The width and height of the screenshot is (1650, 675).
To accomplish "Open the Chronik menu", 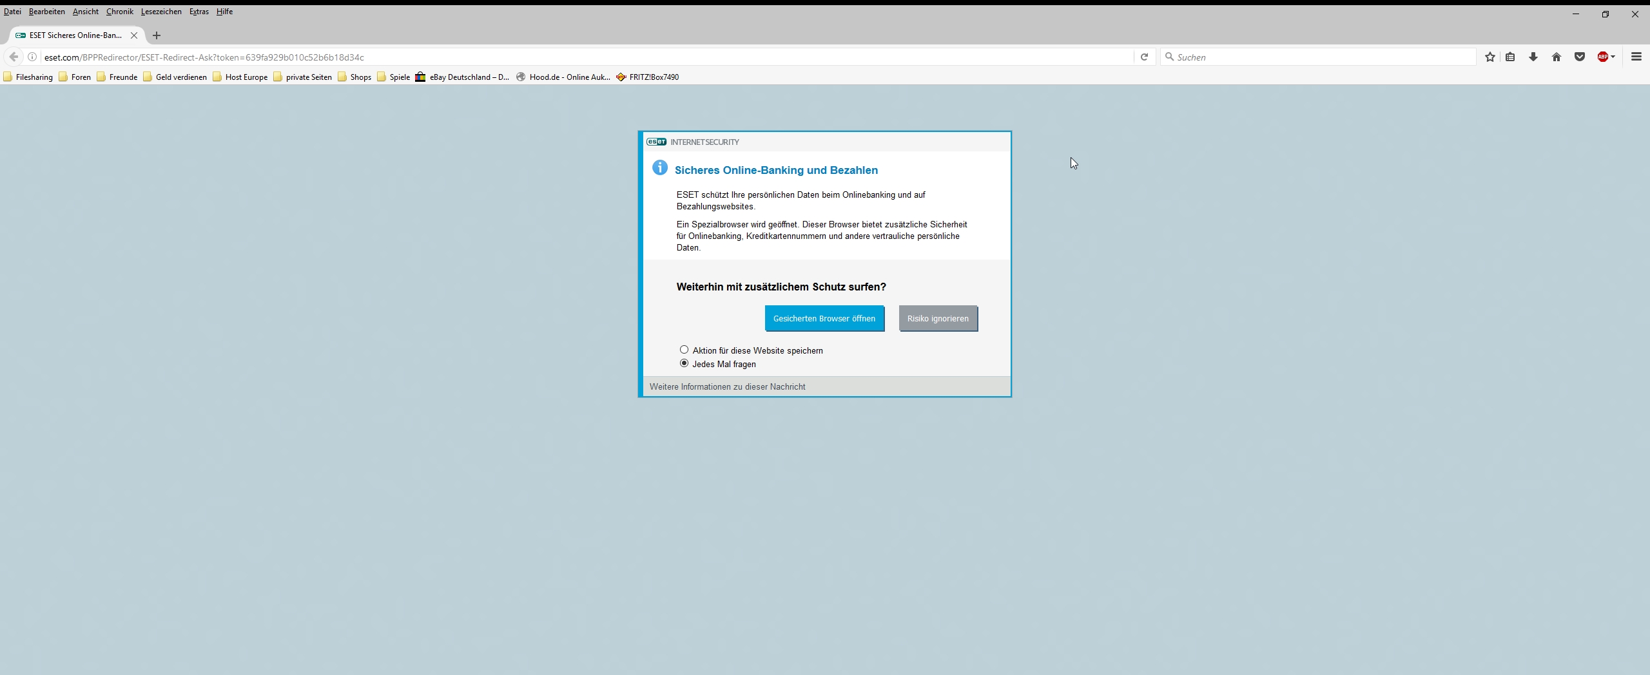I will [119, 12].
